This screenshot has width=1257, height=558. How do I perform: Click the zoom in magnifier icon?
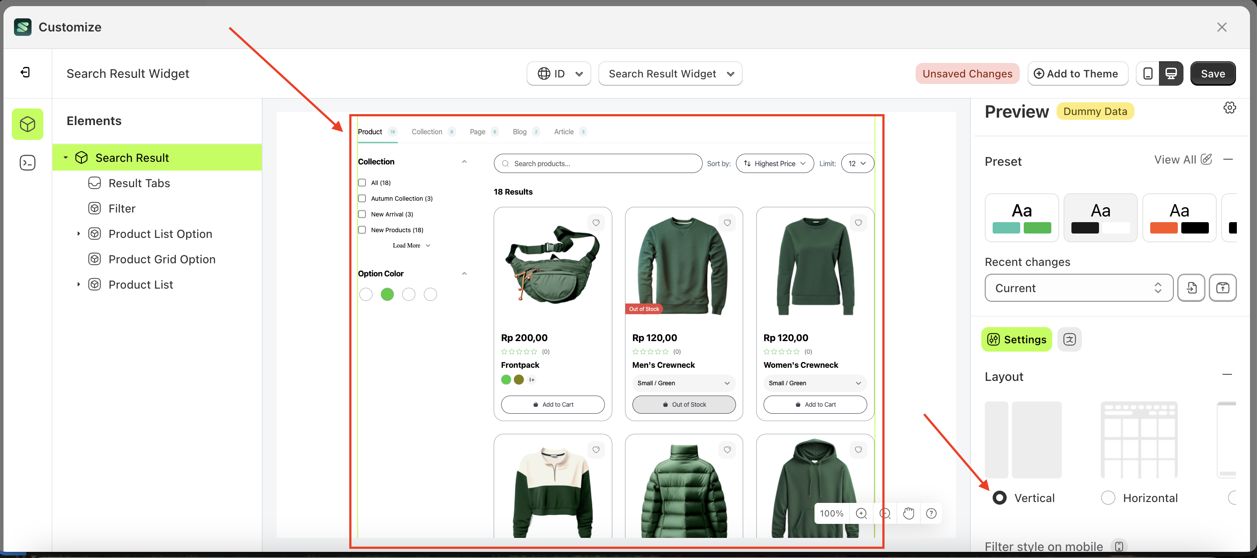click(861, 513)
